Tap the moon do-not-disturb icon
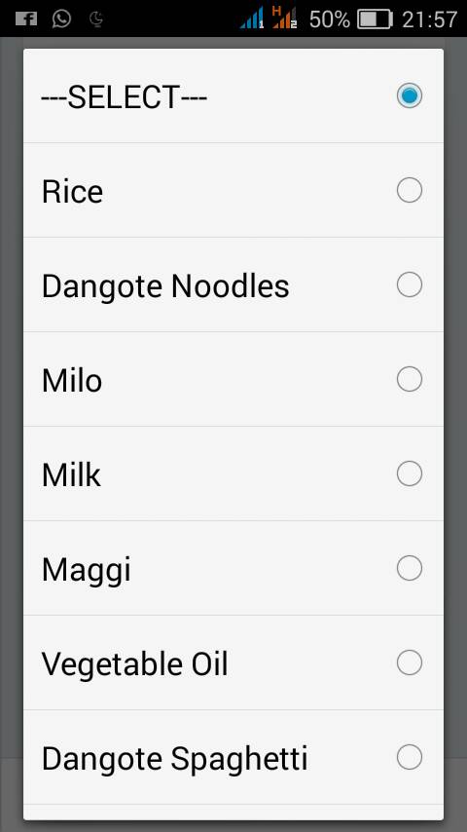This screenshot has height=832, width=467. pos(96,19)
